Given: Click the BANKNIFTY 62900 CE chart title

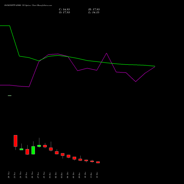Looking at the screenshot, I should [x=28, y=6].
